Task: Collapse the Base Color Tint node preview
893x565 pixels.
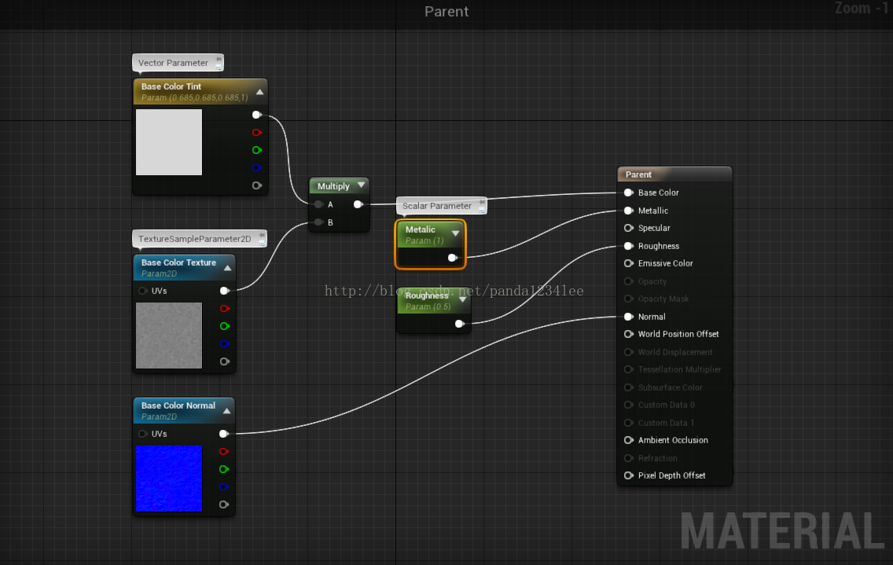Action: [259, 92]
